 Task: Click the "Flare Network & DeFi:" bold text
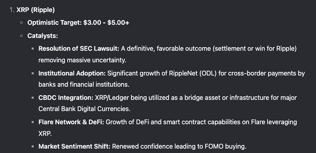71,122
